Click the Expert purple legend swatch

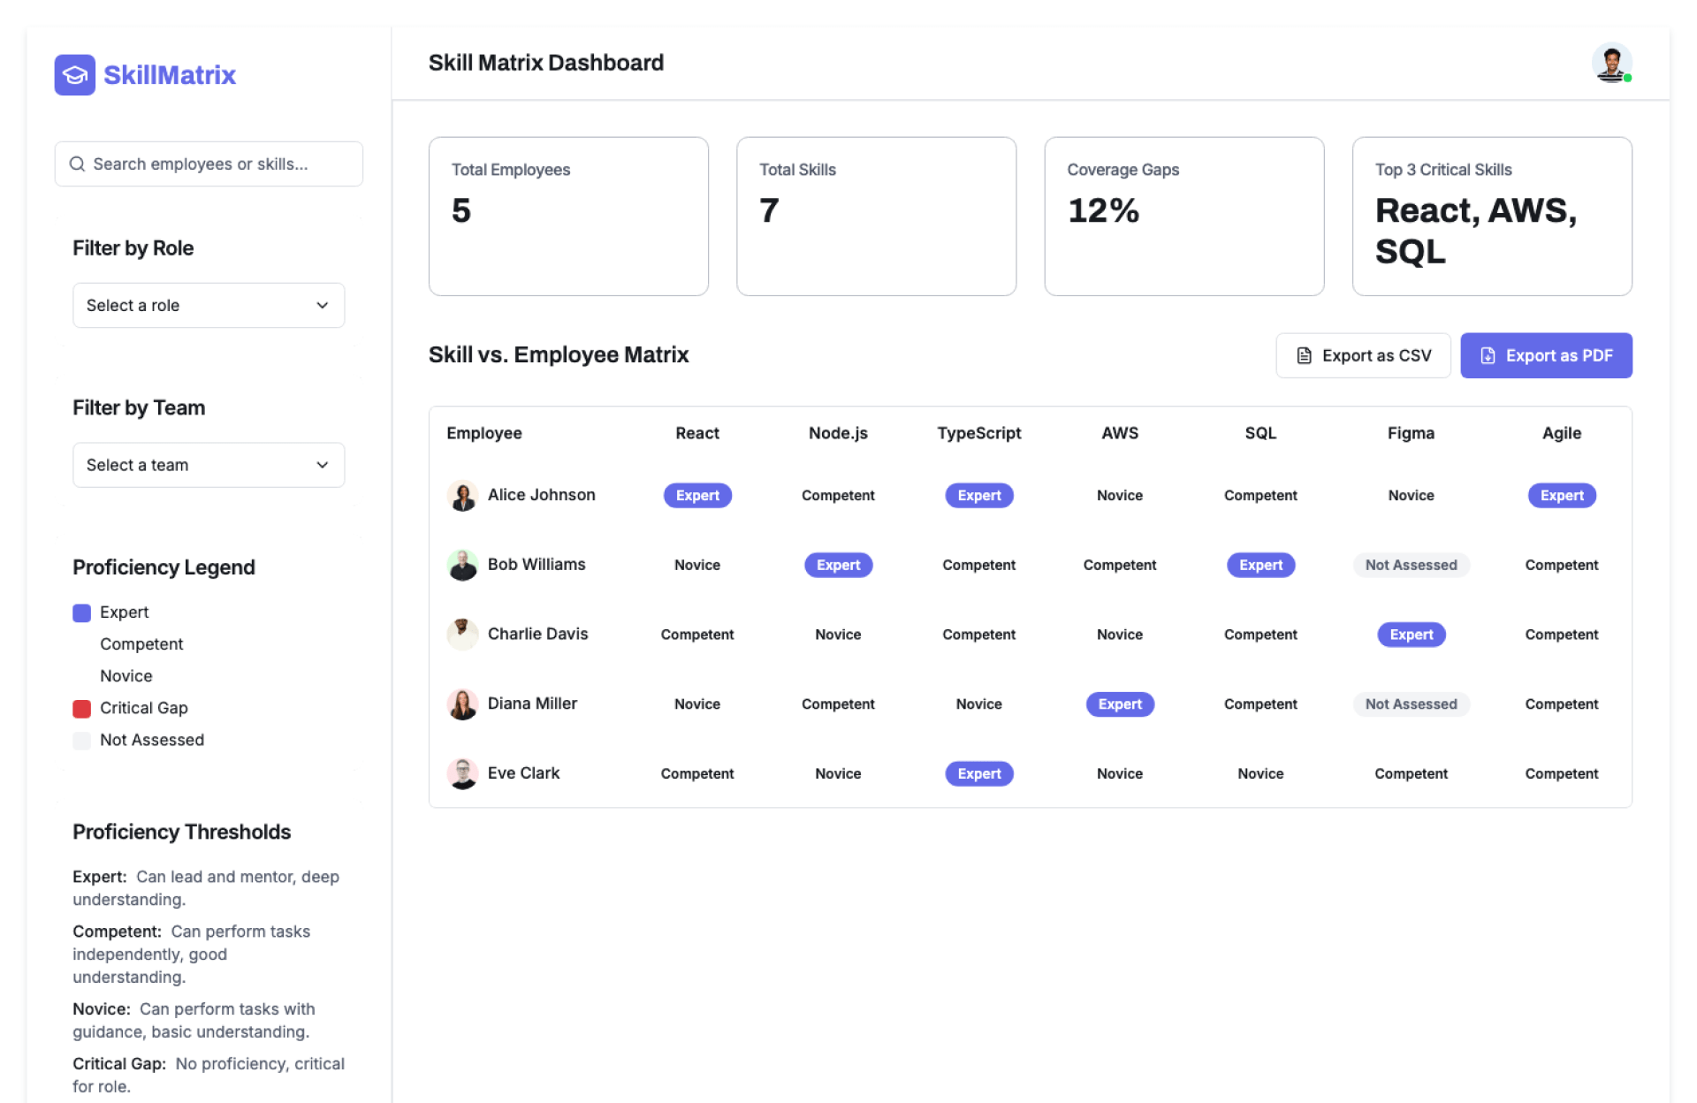tap(81, 613)
